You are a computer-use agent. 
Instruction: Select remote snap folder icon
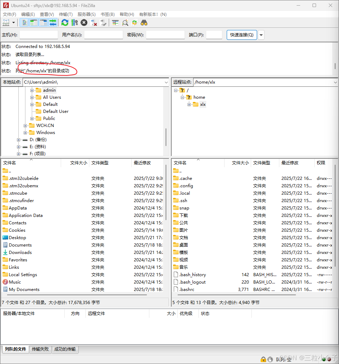176,208
